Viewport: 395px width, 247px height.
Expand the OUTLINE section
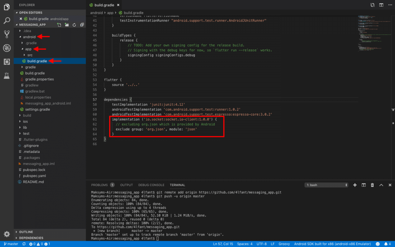(26, 232)
